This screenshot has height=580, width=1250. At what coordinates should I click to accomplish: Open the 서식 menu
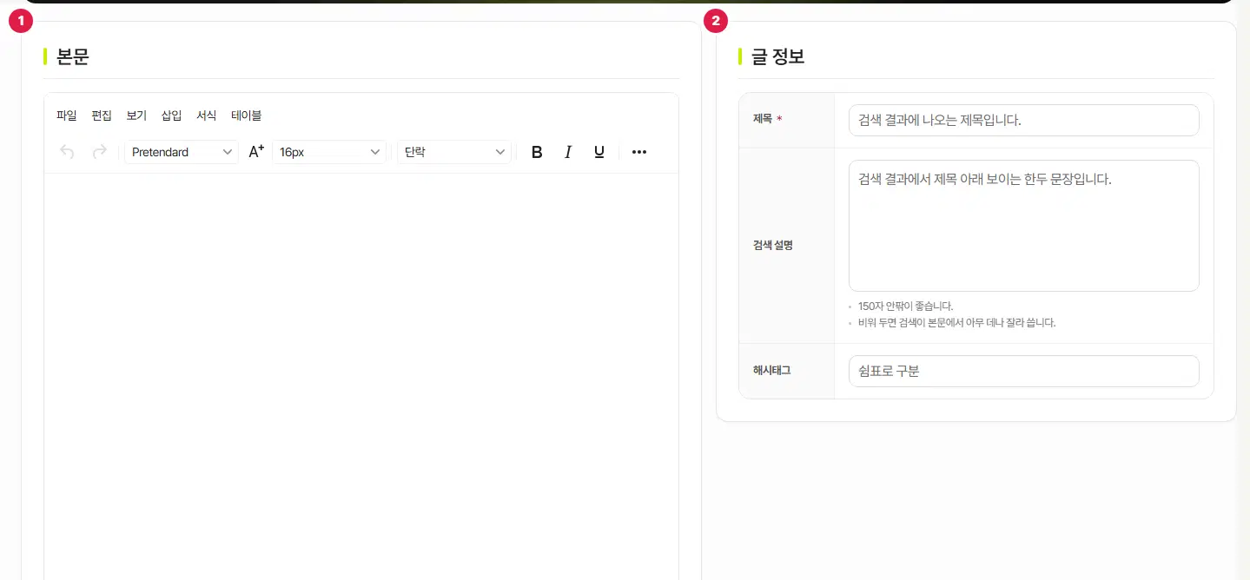[x=207, y=115]
